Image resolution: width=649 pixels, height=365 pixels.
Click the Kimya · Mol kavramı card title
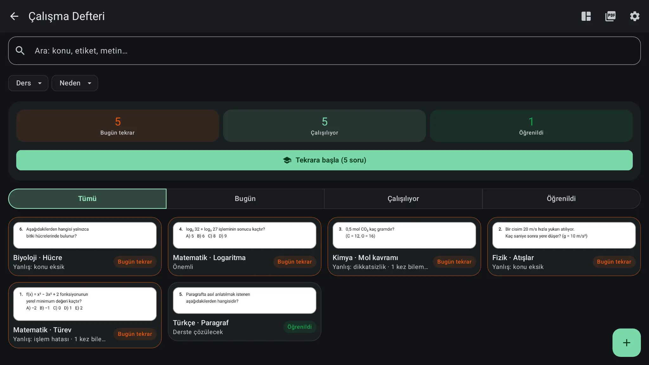[x=365, y=258]
